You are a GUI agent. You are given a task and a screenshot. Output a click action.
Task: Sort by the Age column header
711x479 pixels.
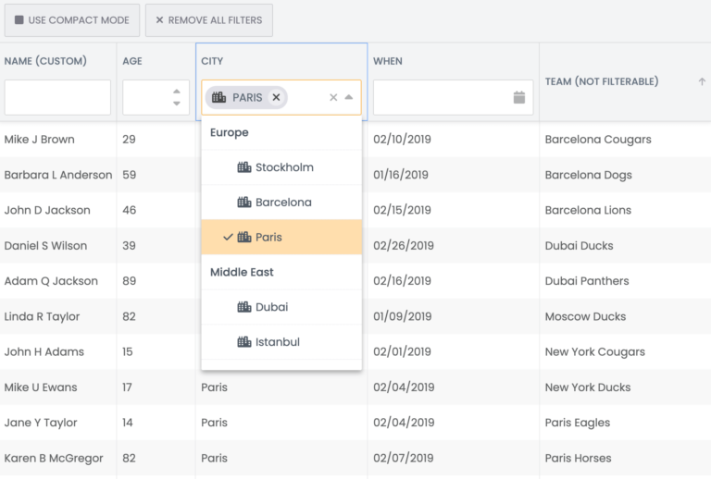[x=132, y=61]
